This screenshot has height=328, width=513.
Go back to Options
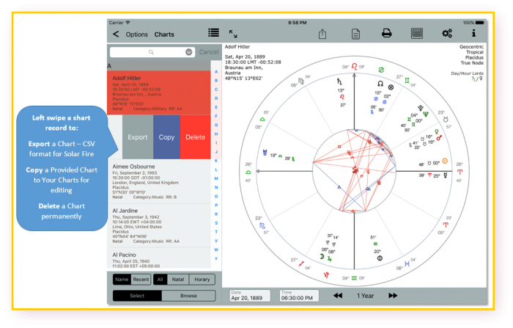(x=137, y=34)
